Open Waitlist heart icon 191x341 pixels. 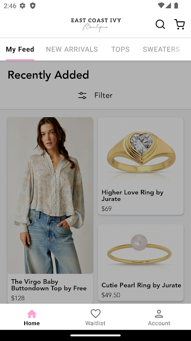pos(95,314)
